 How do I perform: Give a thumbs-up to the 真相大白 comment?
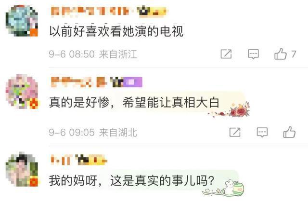(289, 132)
